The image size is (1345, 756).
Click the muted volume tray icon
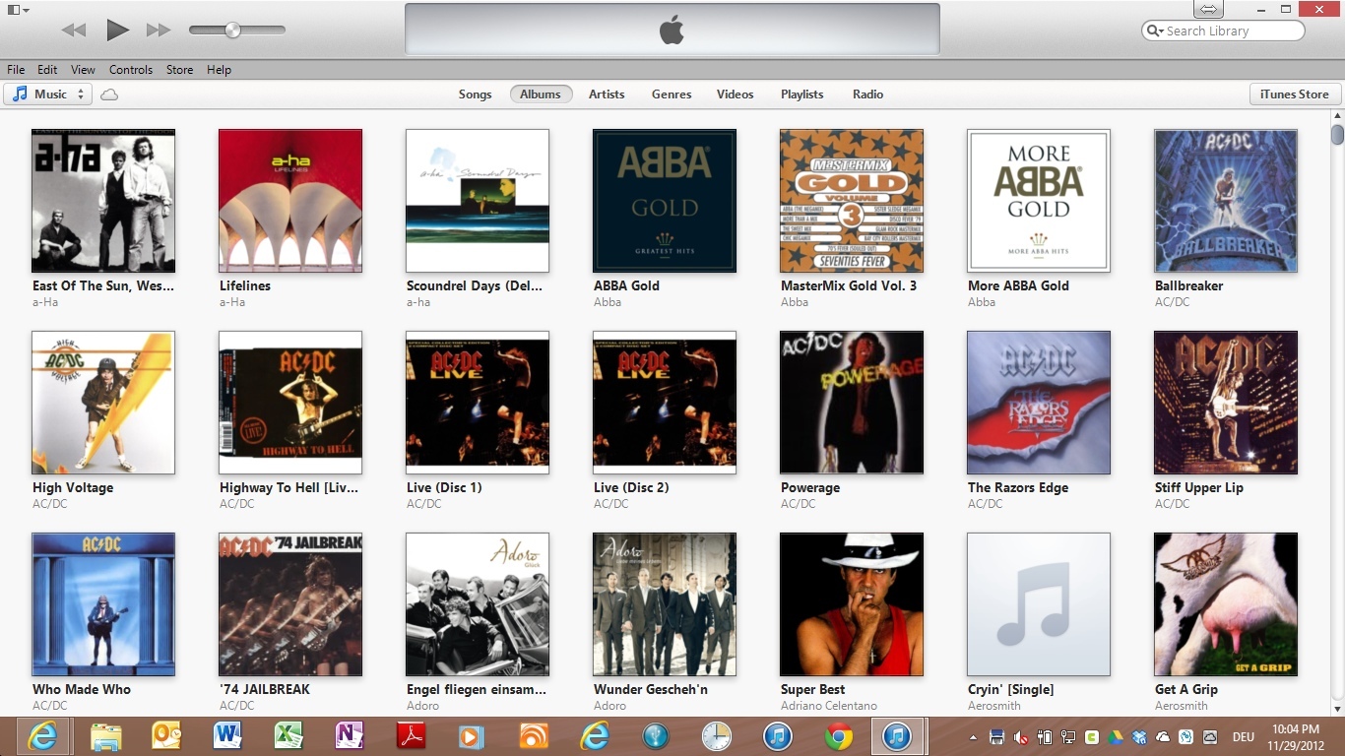tap(1021, 737)
